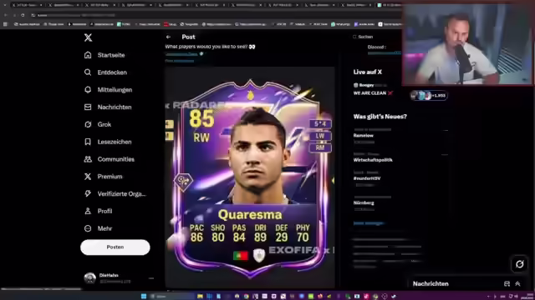Open File Explorer from the taskbar
Image resolution: width=535 pixels, height=300 pixels.
200,297
